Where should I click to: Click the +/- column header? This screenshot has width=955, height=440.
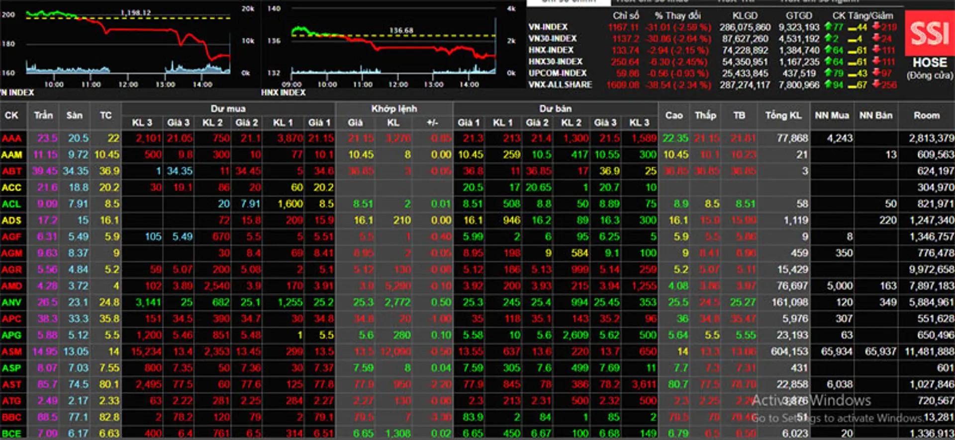click(432, 123)
